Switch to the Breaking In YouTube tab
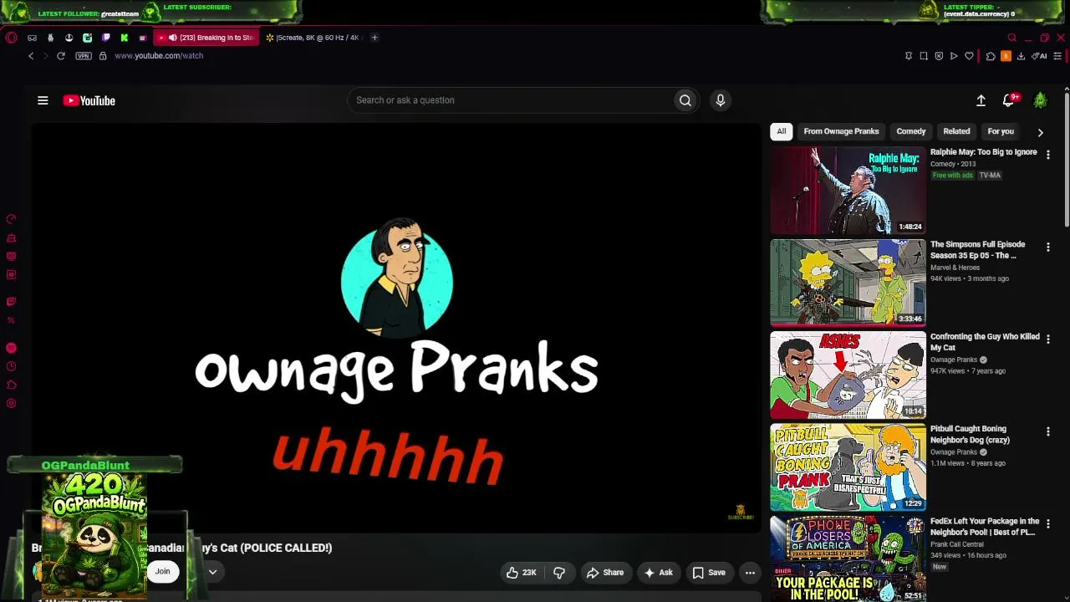Viewport: 1070px width, 602px height. 206,38
